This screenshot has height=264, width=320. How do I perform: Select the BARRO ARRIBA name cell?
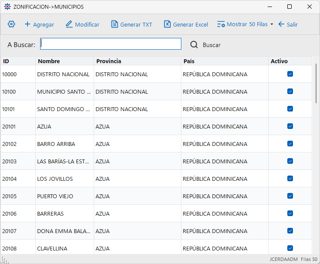65,144
